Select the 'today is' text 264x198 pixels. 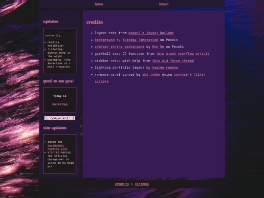(x=60, y=96)
